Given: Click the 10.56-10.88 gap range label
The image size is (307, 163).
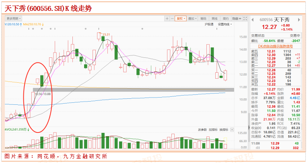Looking at the screenshot, I should (43, 94).
